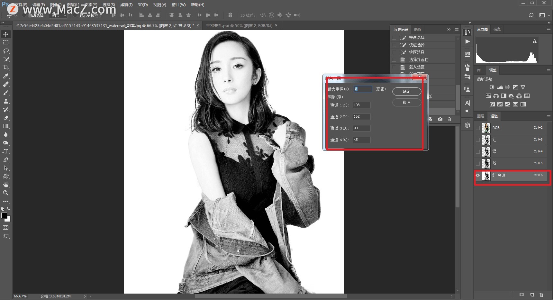Image resolution: width=553 pixels, height=300 pixels.
Task: Click the 最大半径 input field
Action: click(x=363, y=89)
